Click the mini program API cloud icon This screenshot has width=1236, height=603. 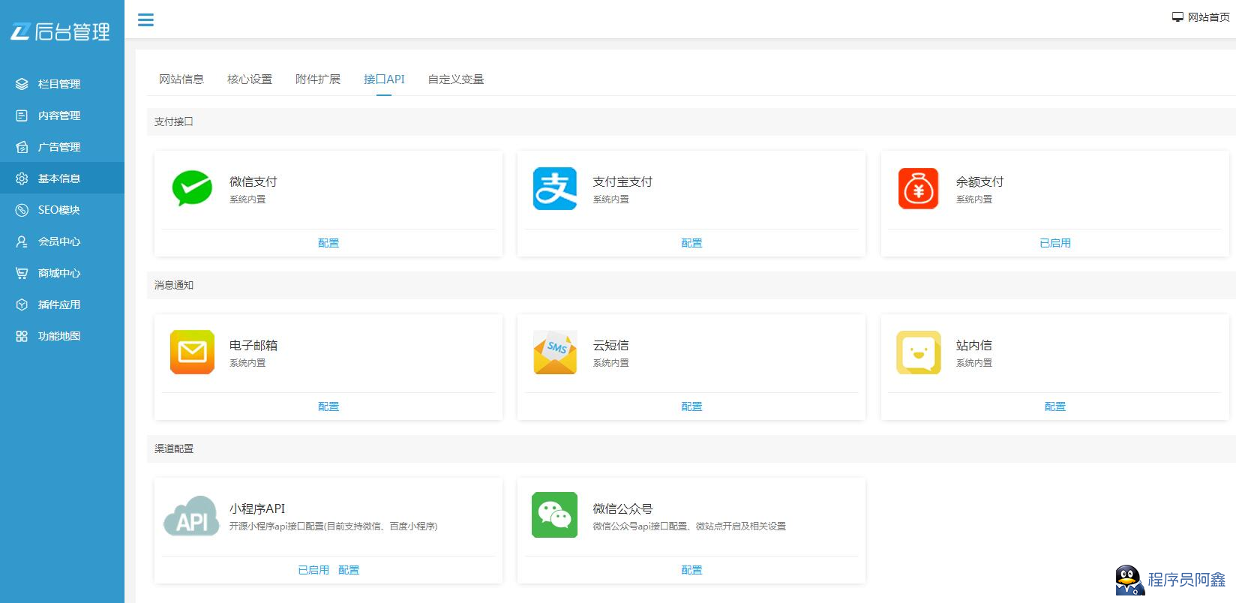tap(192, 516)
